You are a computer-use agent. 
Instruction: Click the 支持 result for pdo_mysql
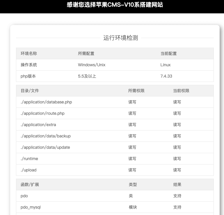tap(177, 207)
